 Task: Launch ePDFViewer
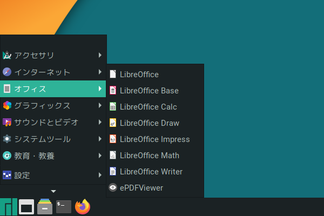point(155,187)
